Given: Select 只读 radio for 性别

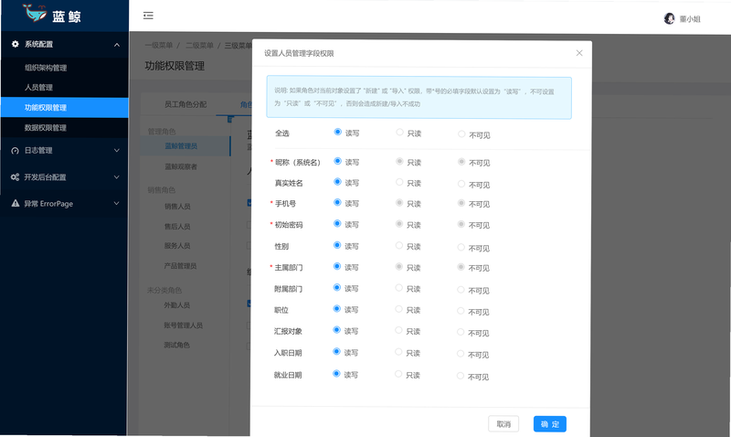Looking at the screenshot, I should [x=399, y=245].
